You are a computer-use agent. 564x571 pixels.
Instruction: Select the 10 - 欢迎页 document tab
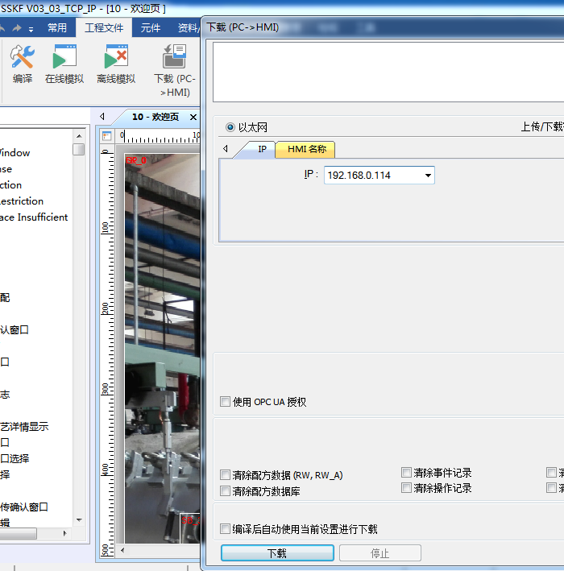tap(156, 117)
